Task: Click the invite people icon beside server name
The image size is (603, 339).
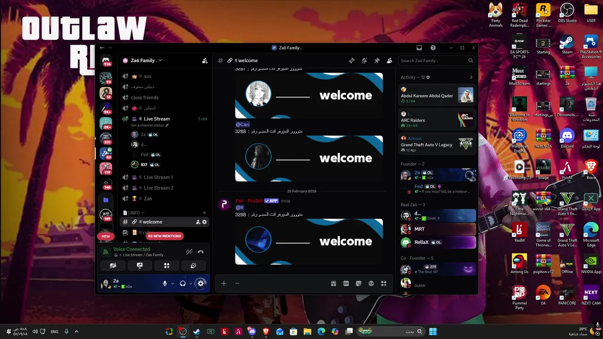Action: pos(204,61)
